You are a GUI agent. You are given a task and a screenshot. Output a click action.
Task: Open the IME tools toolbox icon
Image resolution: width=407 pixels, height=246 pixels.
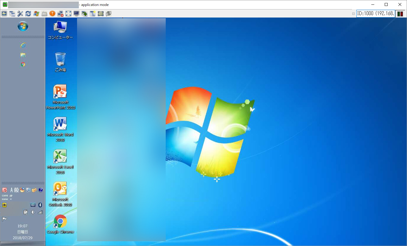pos(34,190)
